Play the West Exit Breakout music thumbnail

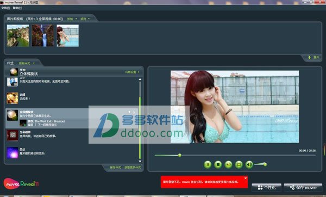tap(23, 123)
